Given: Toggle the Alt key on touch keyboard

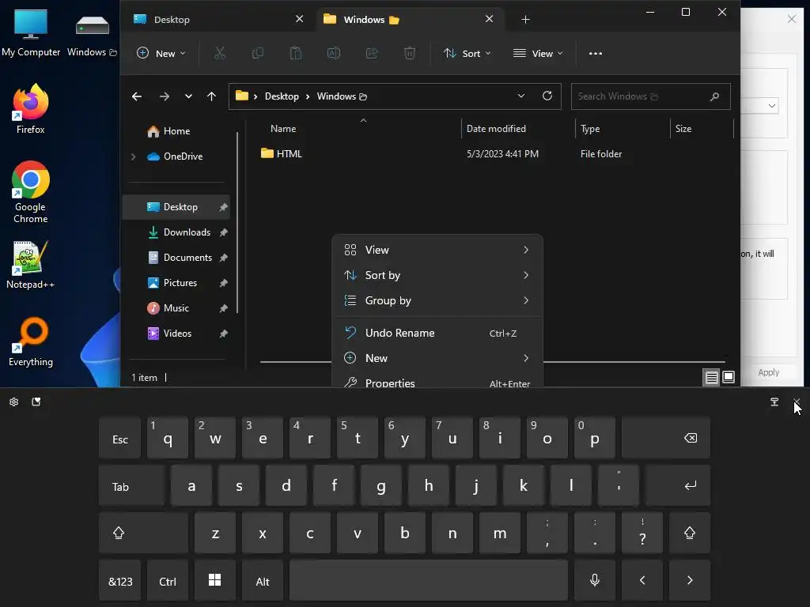Looking at the screenshot, I should point(263,581).
